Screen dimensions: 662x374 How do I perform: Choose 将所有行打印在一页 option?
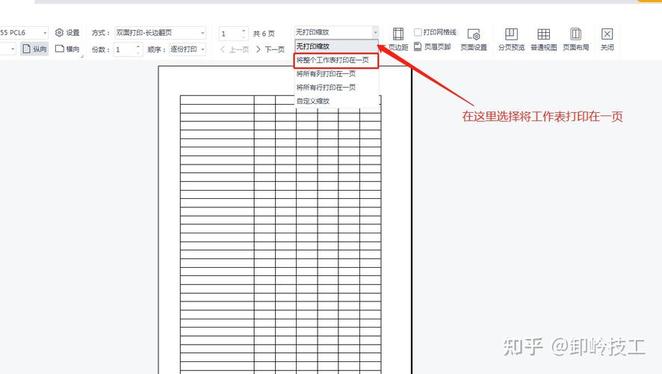pos(336,87)
